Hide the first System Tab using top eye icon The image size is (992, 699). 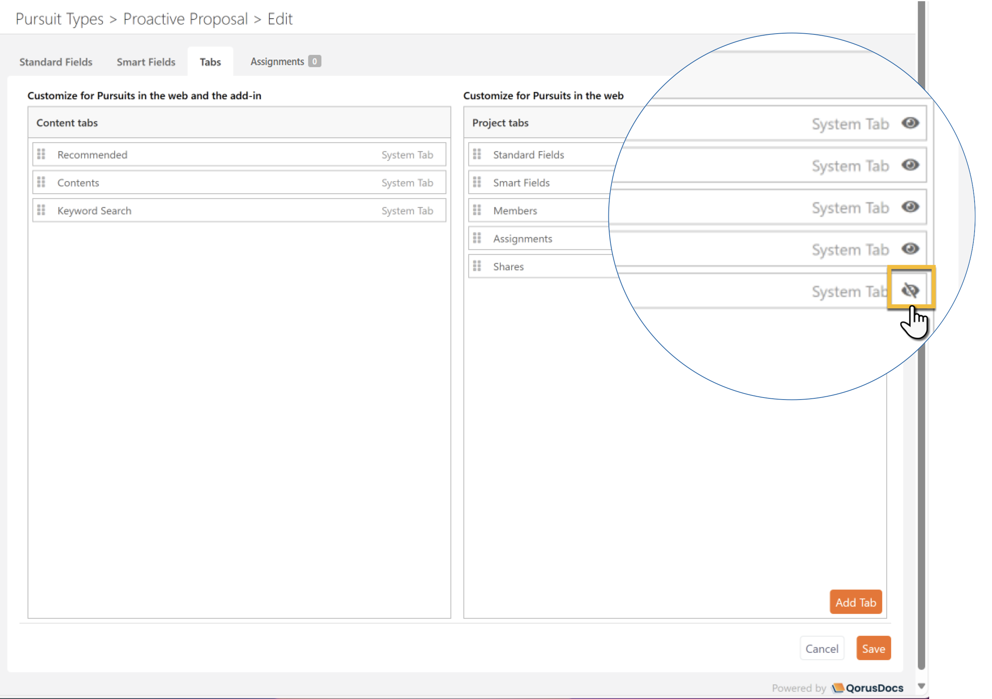[x=910, y=123]
